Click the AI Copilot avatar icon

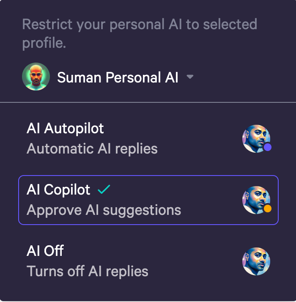coord(255,200)
